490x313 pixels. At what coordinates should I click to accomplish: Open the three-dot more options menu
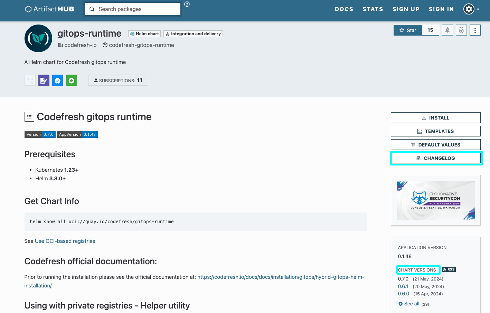pyautogui.click(x=475, y=30)
